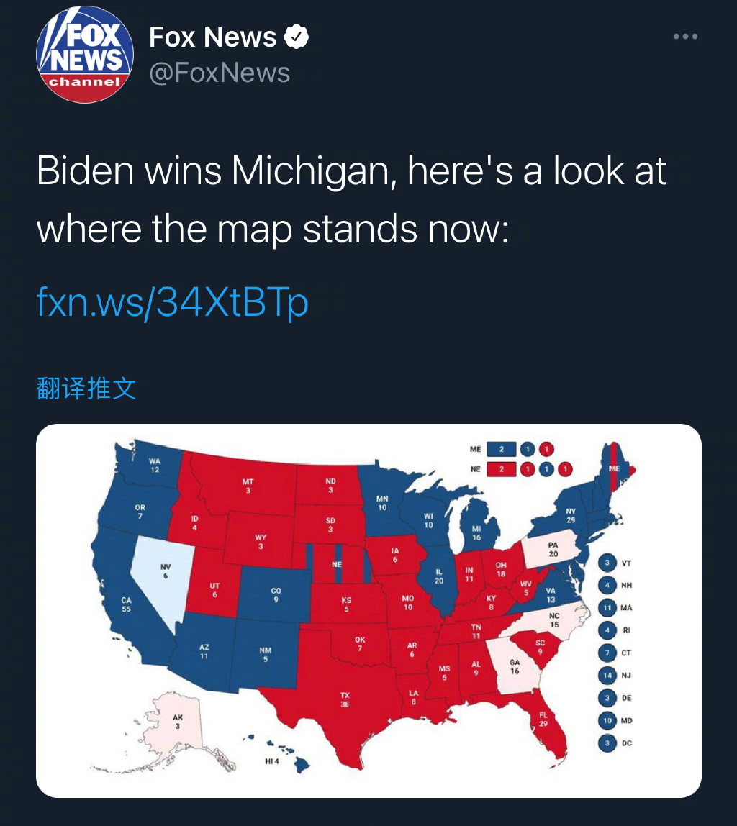This screenshot has height=826, width=737.
Task: Click the MA circle with 11 votes
Action: tap(607, 607)
